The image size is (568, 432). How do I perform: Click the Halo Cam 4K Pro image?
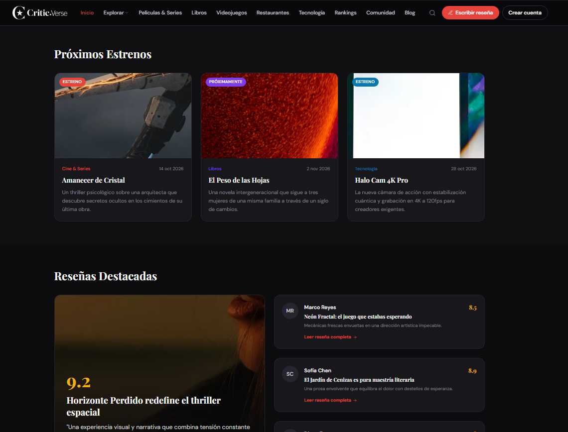416,116
